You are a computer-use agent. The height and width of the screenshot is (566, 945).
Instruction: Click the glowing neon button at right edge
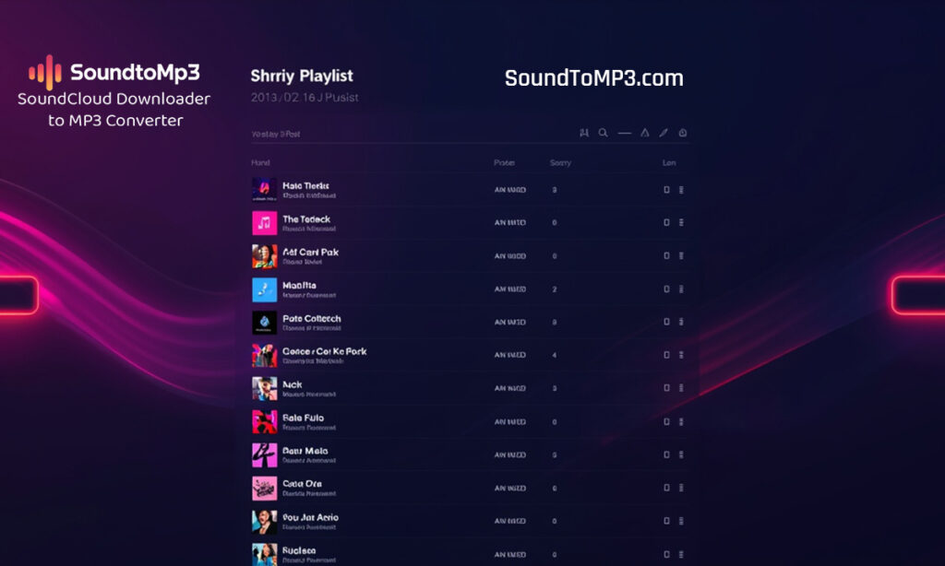click(917, 295)
